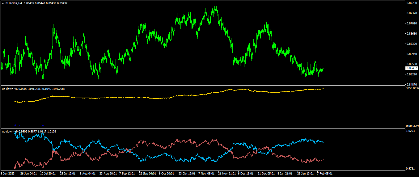Click the 7 Nov 05:01 time label
Screen dimensions: 419x177
point(206,174)
